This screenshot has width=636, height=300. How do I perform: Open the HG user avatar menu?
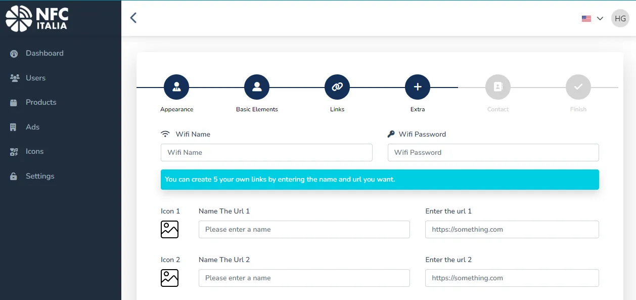(x=620, y=19)
